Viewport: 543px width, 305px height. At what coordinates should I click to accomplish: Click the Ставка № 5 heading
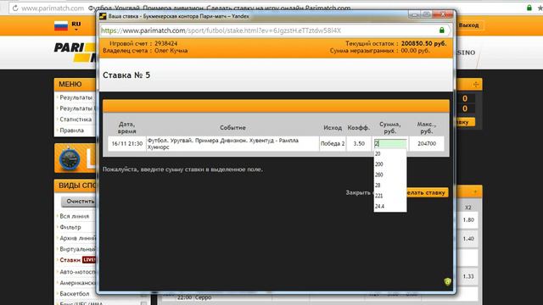pyautogui.click(x=126, y=75)
